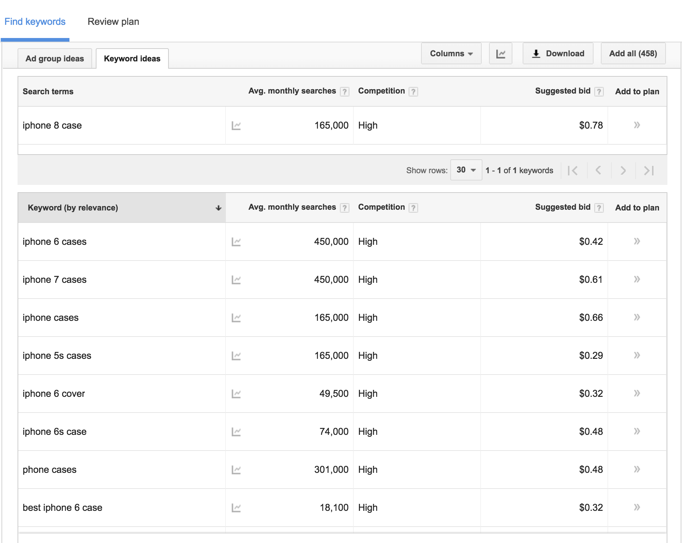Click the $0.78 suggested bid value
682x543 pixels.
591,126
